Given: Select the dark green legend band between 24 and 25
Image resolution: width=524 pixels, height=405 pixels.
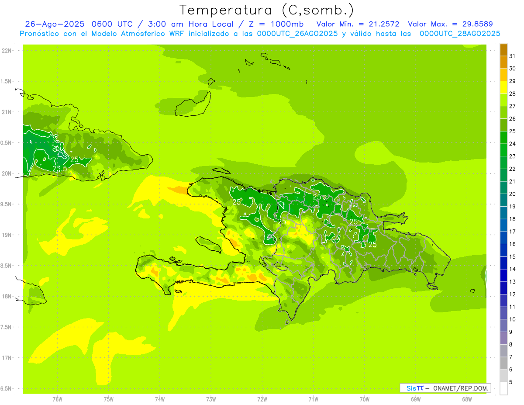Looking at the screenshot, I should click(x=503, y=138).
